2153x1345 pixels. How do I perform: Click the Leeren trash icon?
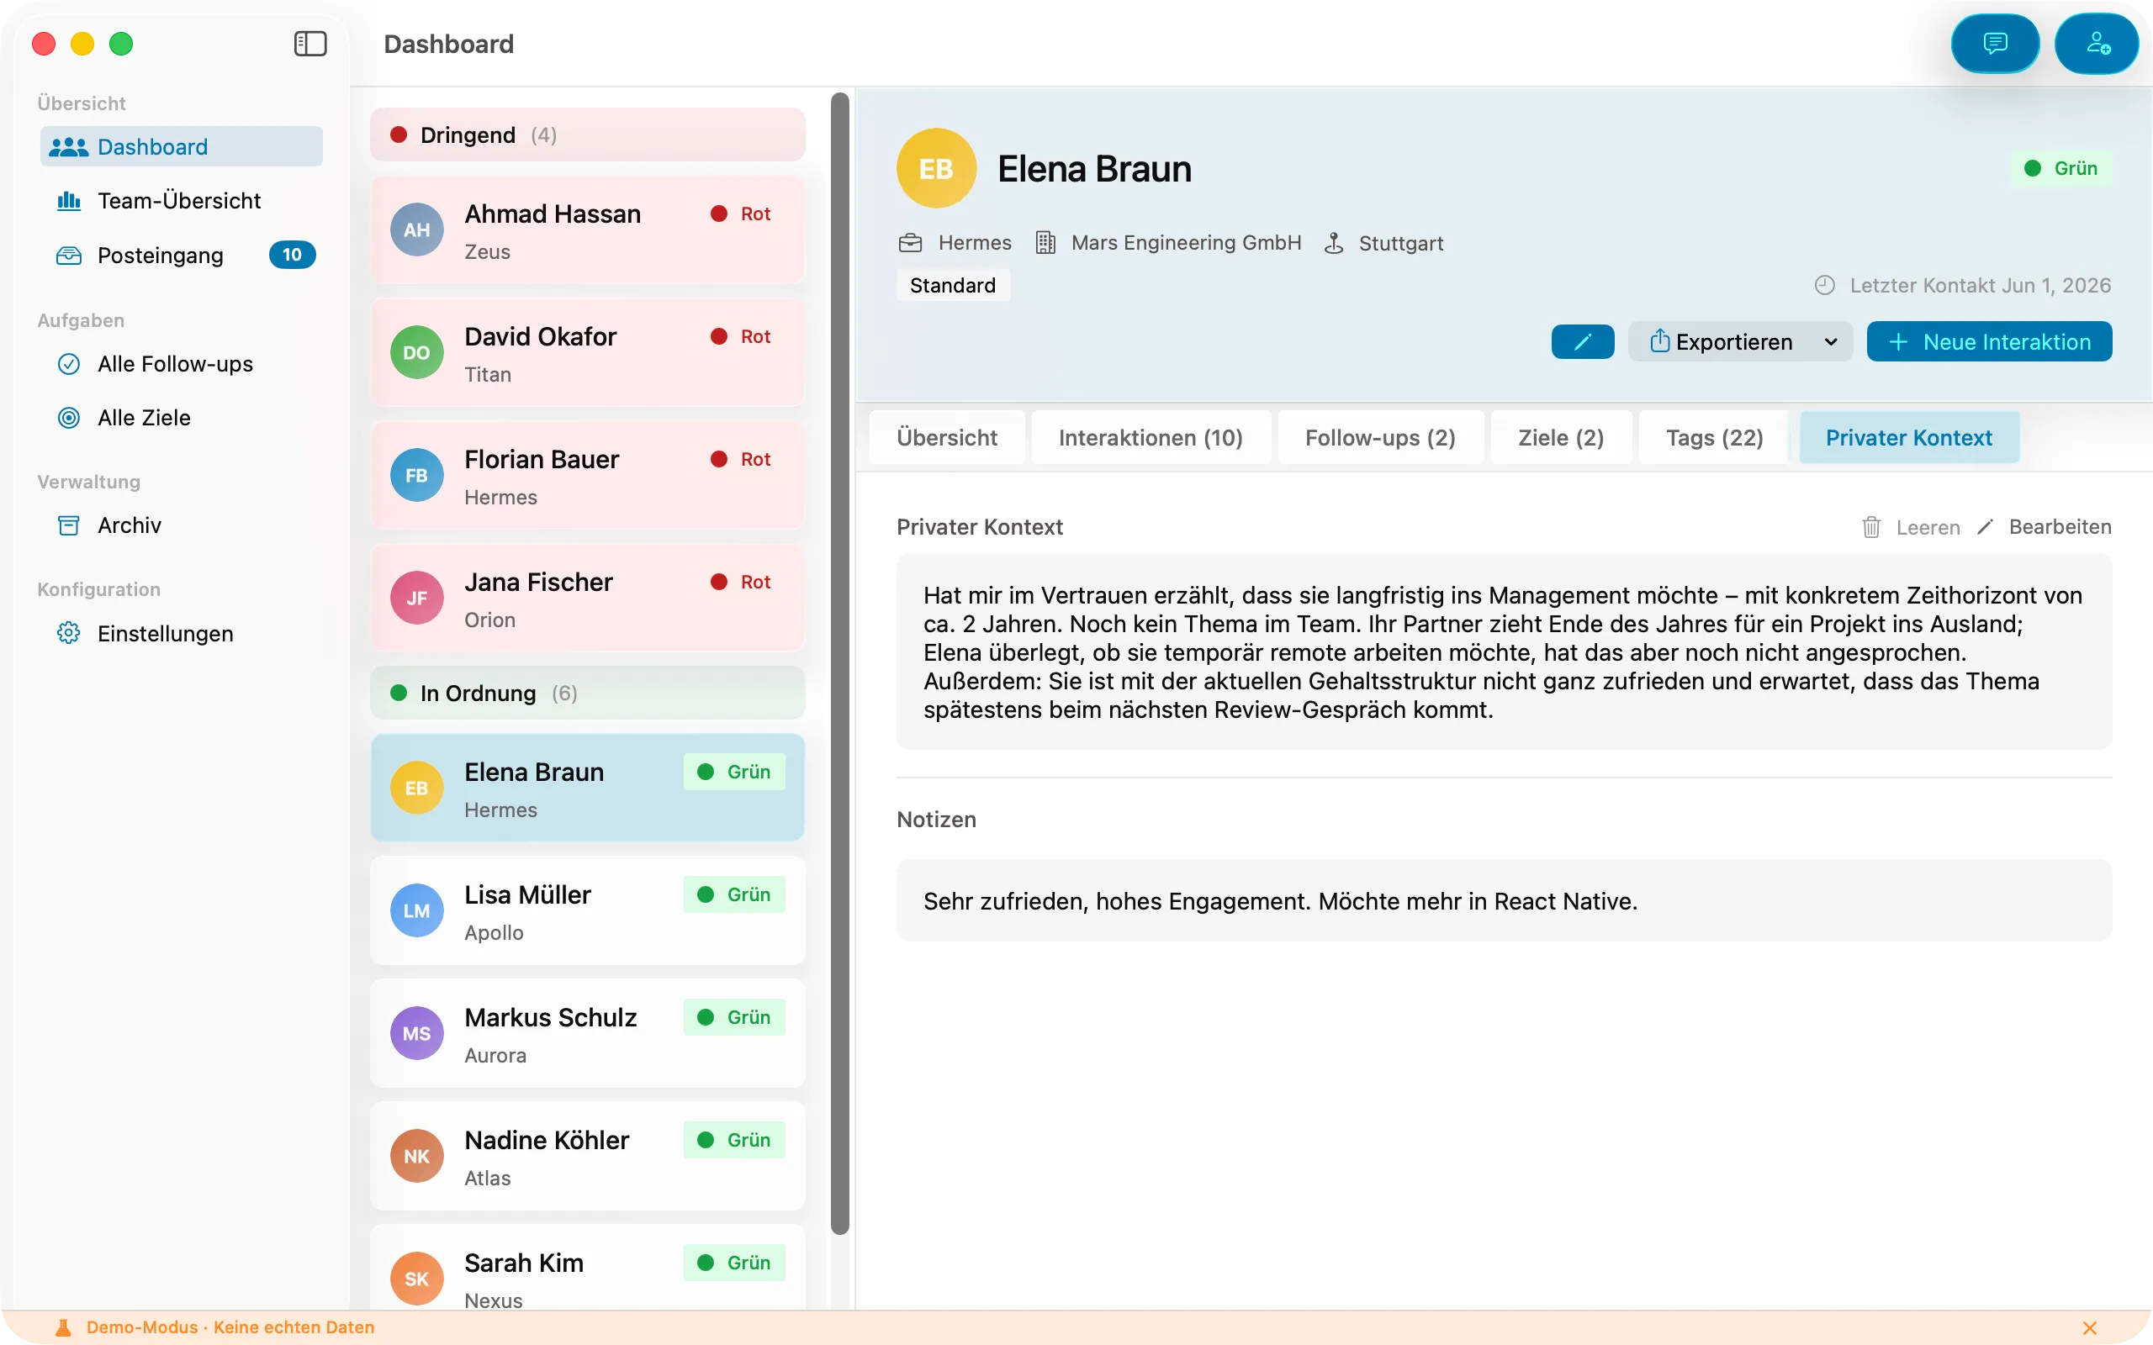(1871, 528)
